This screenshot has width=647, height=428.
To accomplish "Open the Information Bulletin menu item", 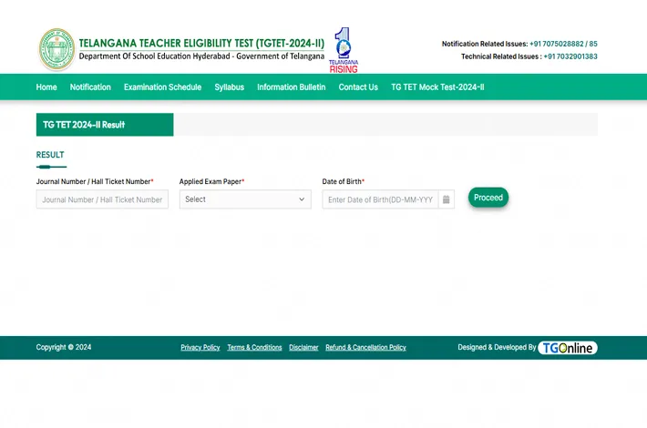I will [x=291, y=87].
